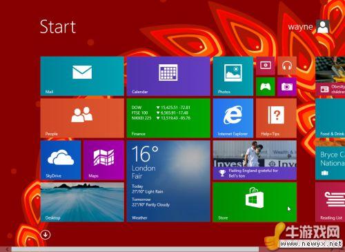
Task: Show all apps with the down arrow
Action: [46, 235]
